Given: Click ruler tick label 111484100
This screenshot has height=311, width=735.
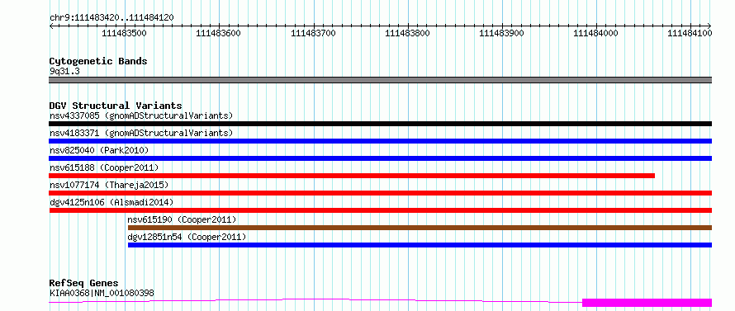Looking at the screenshot, I should [x=690, y=33].
